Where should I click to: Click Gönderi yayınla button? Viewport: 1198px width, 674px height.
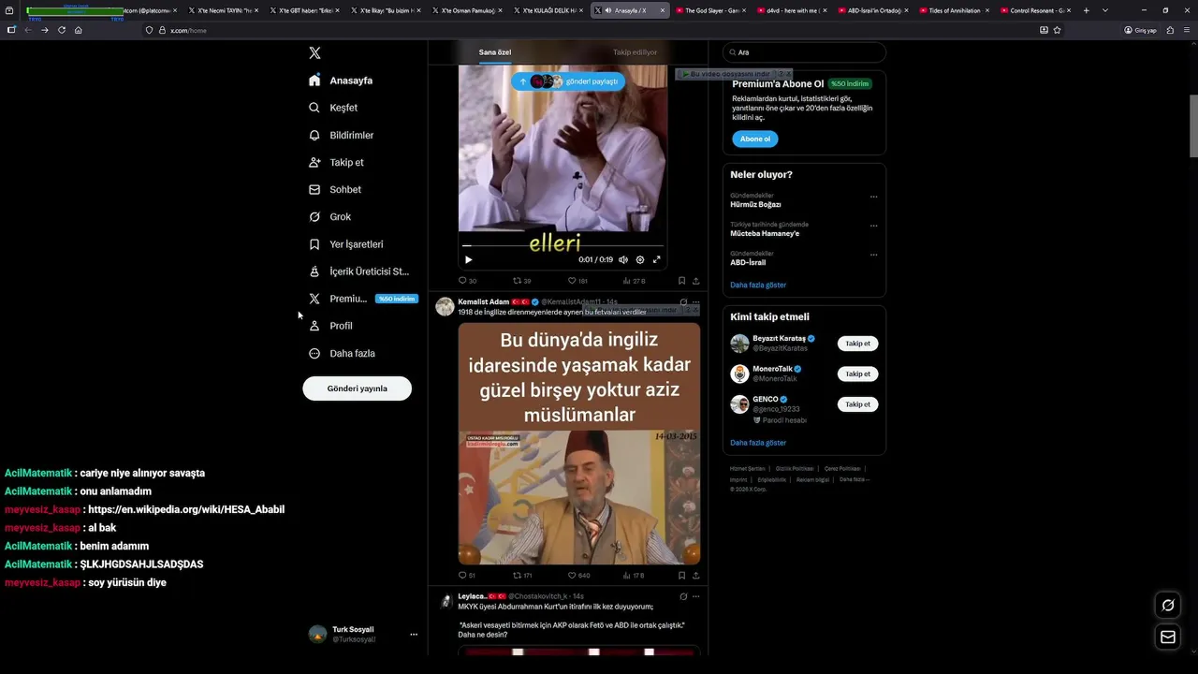coord(357,388)
